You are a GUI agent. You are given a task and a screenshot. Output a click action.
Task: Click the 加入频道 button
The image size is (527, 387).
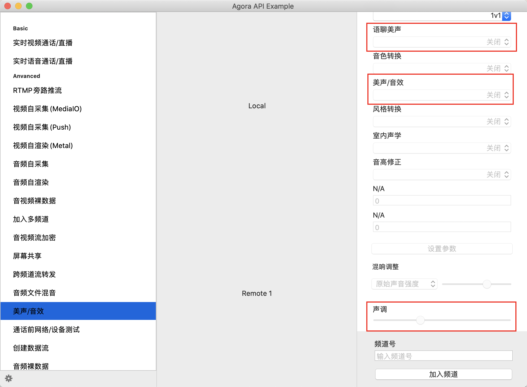(x=443, y=374)
